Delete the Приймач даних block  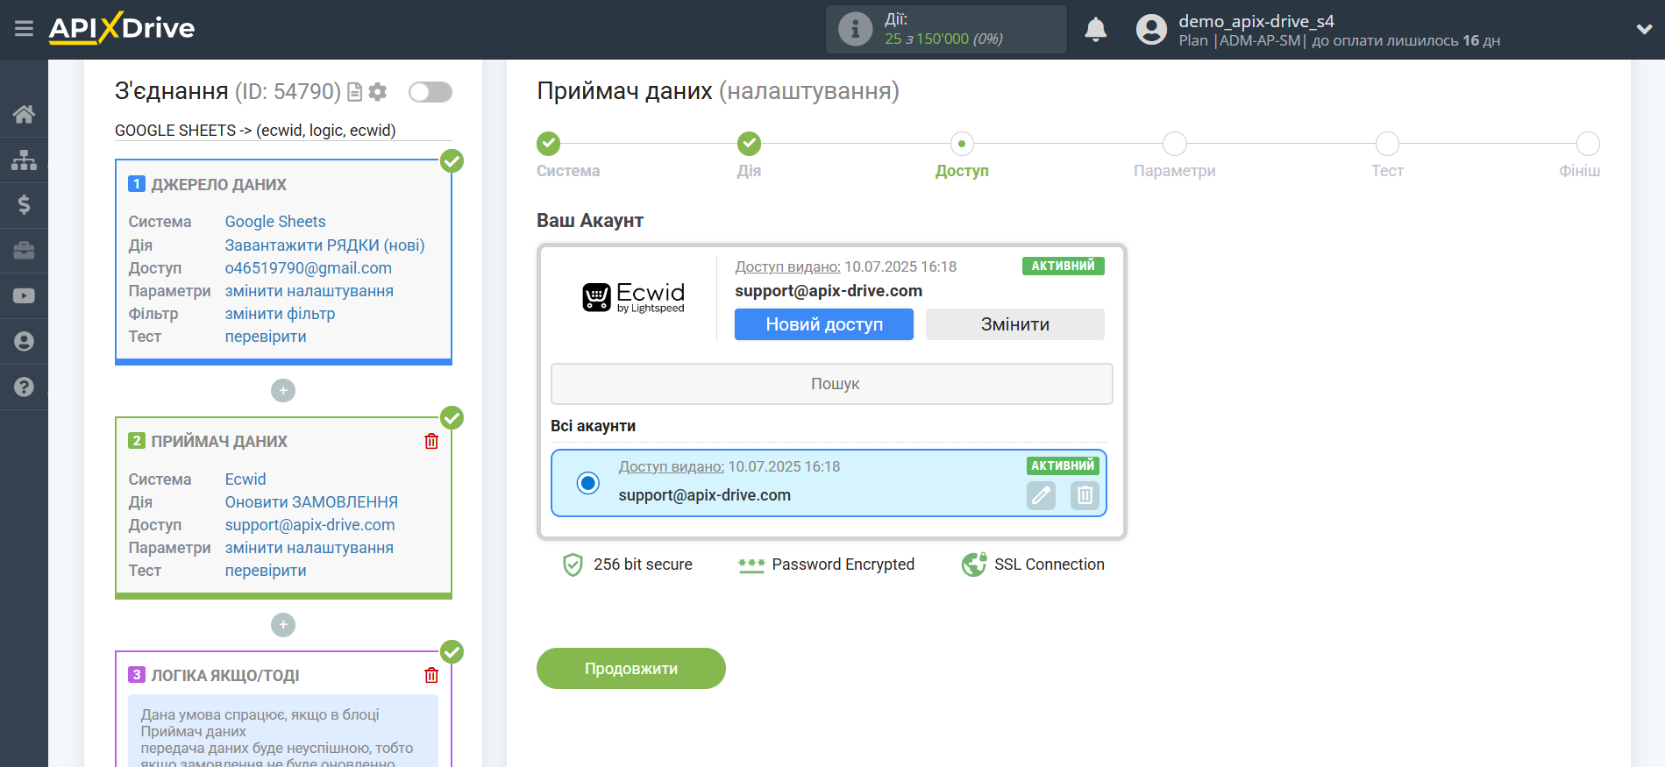click(x=431, y=441)
